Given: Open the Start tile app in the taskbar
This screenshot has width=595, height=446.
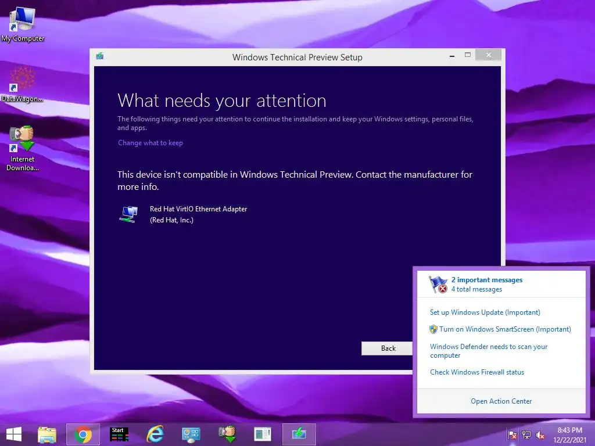Looking at the screenshot, I should pyautogui.click(x=119, y=434).
